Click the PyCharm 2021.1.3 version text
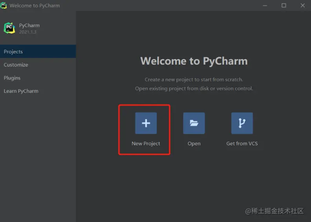Image resolution: width=311 pixels, height=222 pixels. pos(28,32)
